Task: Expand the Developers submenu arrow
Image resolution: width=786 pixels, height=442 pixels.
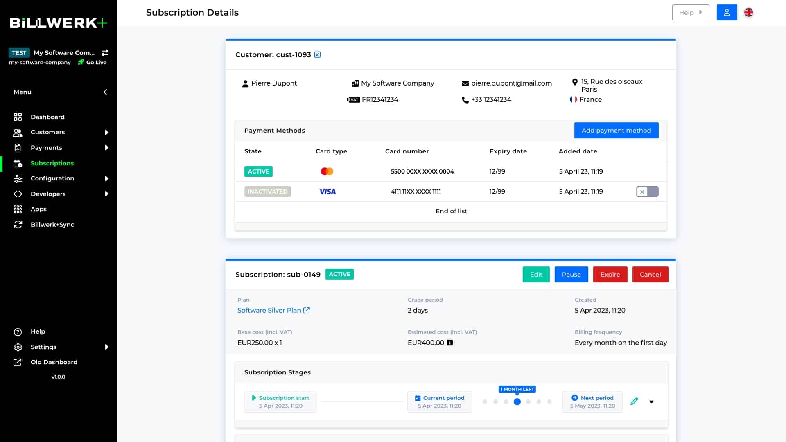Action: click(106, 194)
